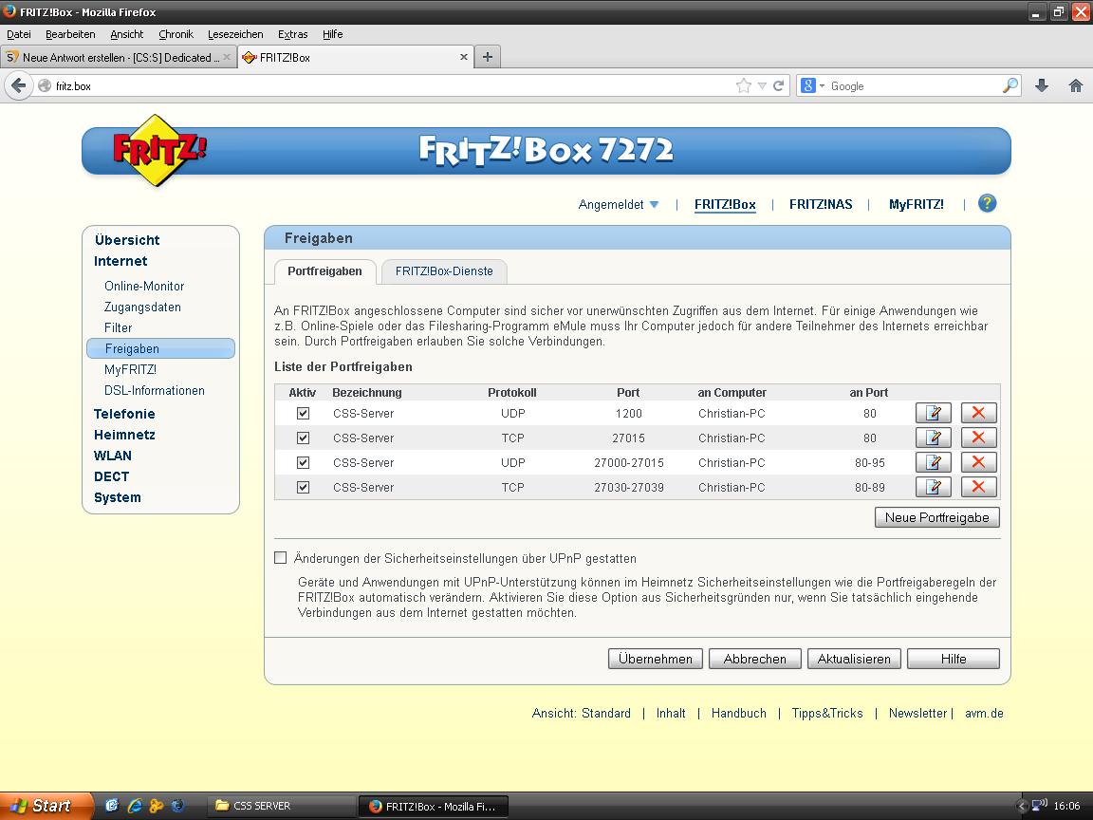The height and width of the screenshot is (820, 1093).
Task: Click the Hilfe button below the list
Action: click(953, 659)
